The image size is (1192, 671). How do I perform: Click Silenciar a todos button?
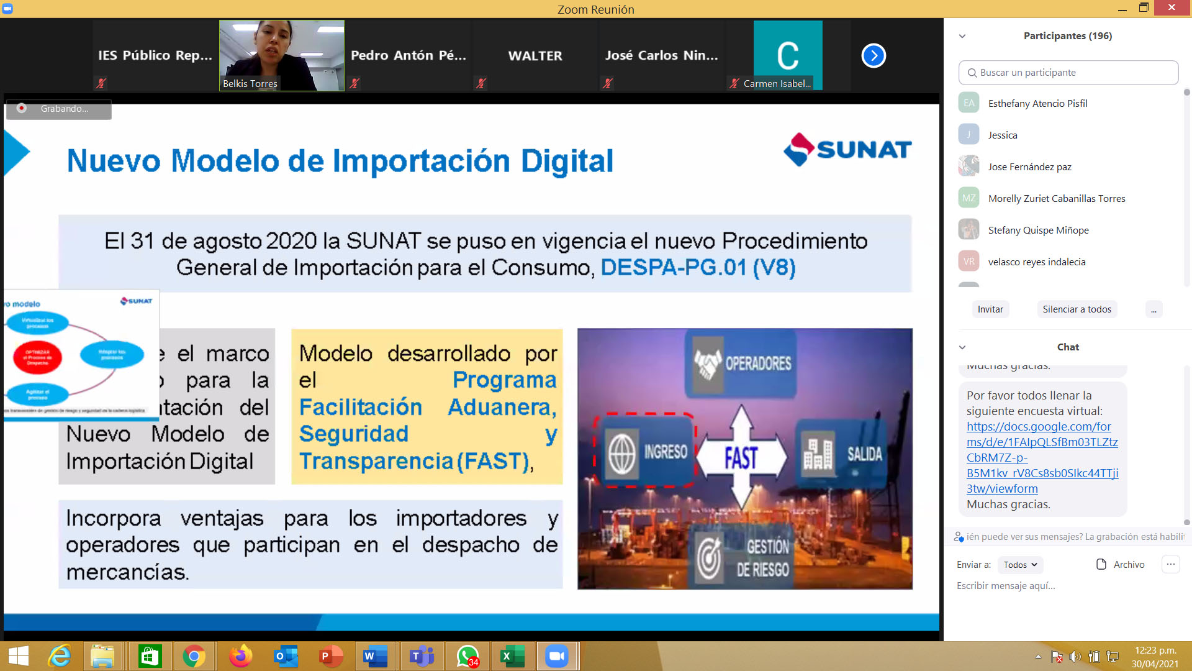tap(1077, 309)
